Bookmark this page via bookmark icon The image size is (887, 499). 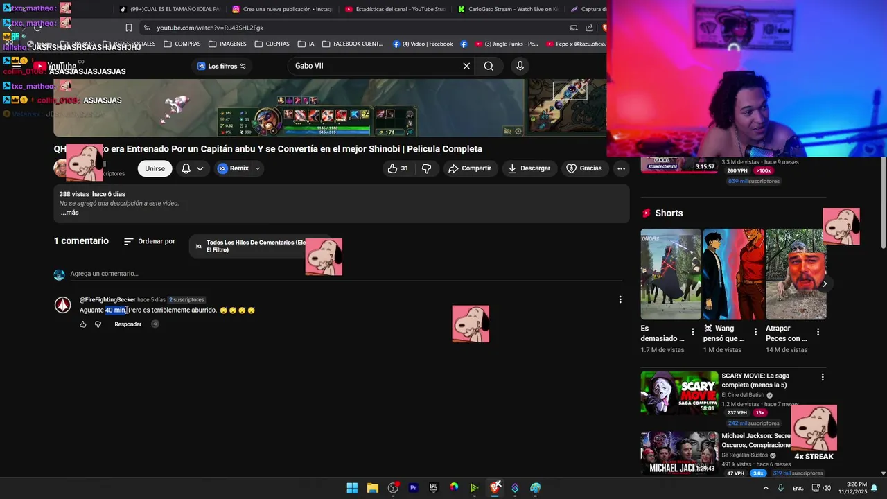coord(129,28)
